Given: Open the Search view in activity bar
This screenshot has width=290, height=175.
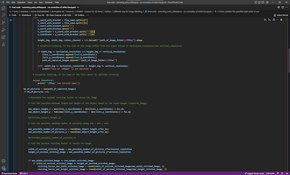Looking at the screenshot, I should [3, 15].
